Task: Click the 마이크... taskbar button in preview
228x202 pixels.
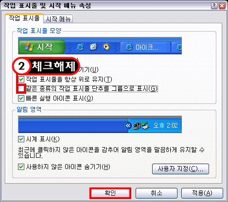Action: 145,47
